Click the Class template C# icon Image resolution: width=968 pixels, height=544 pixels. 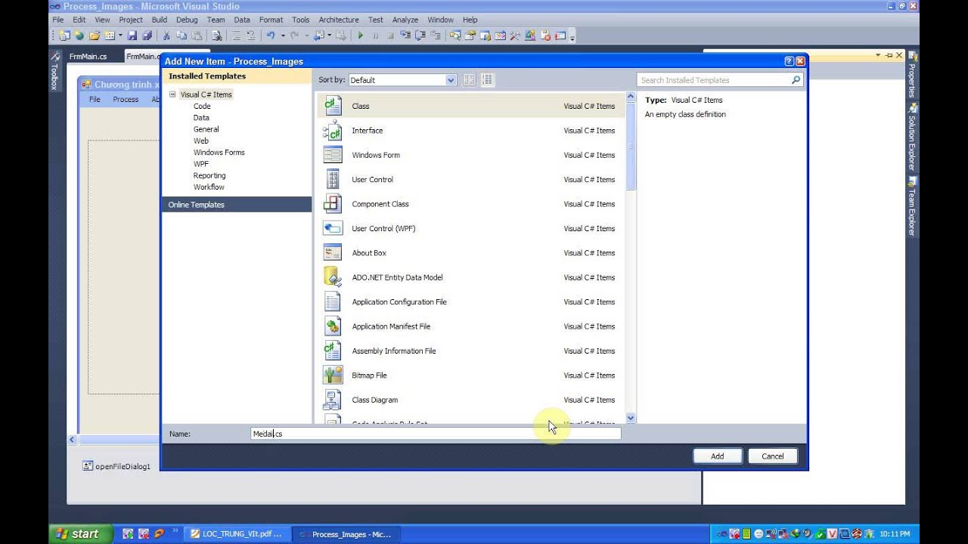(x=333, y=106)
